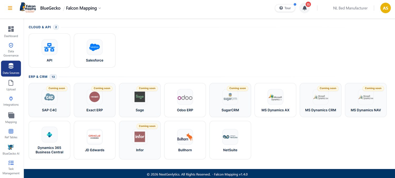This screenshot has height=178, width=395.
Task: Select the Exact ERP card
Action: pos(95,100)
